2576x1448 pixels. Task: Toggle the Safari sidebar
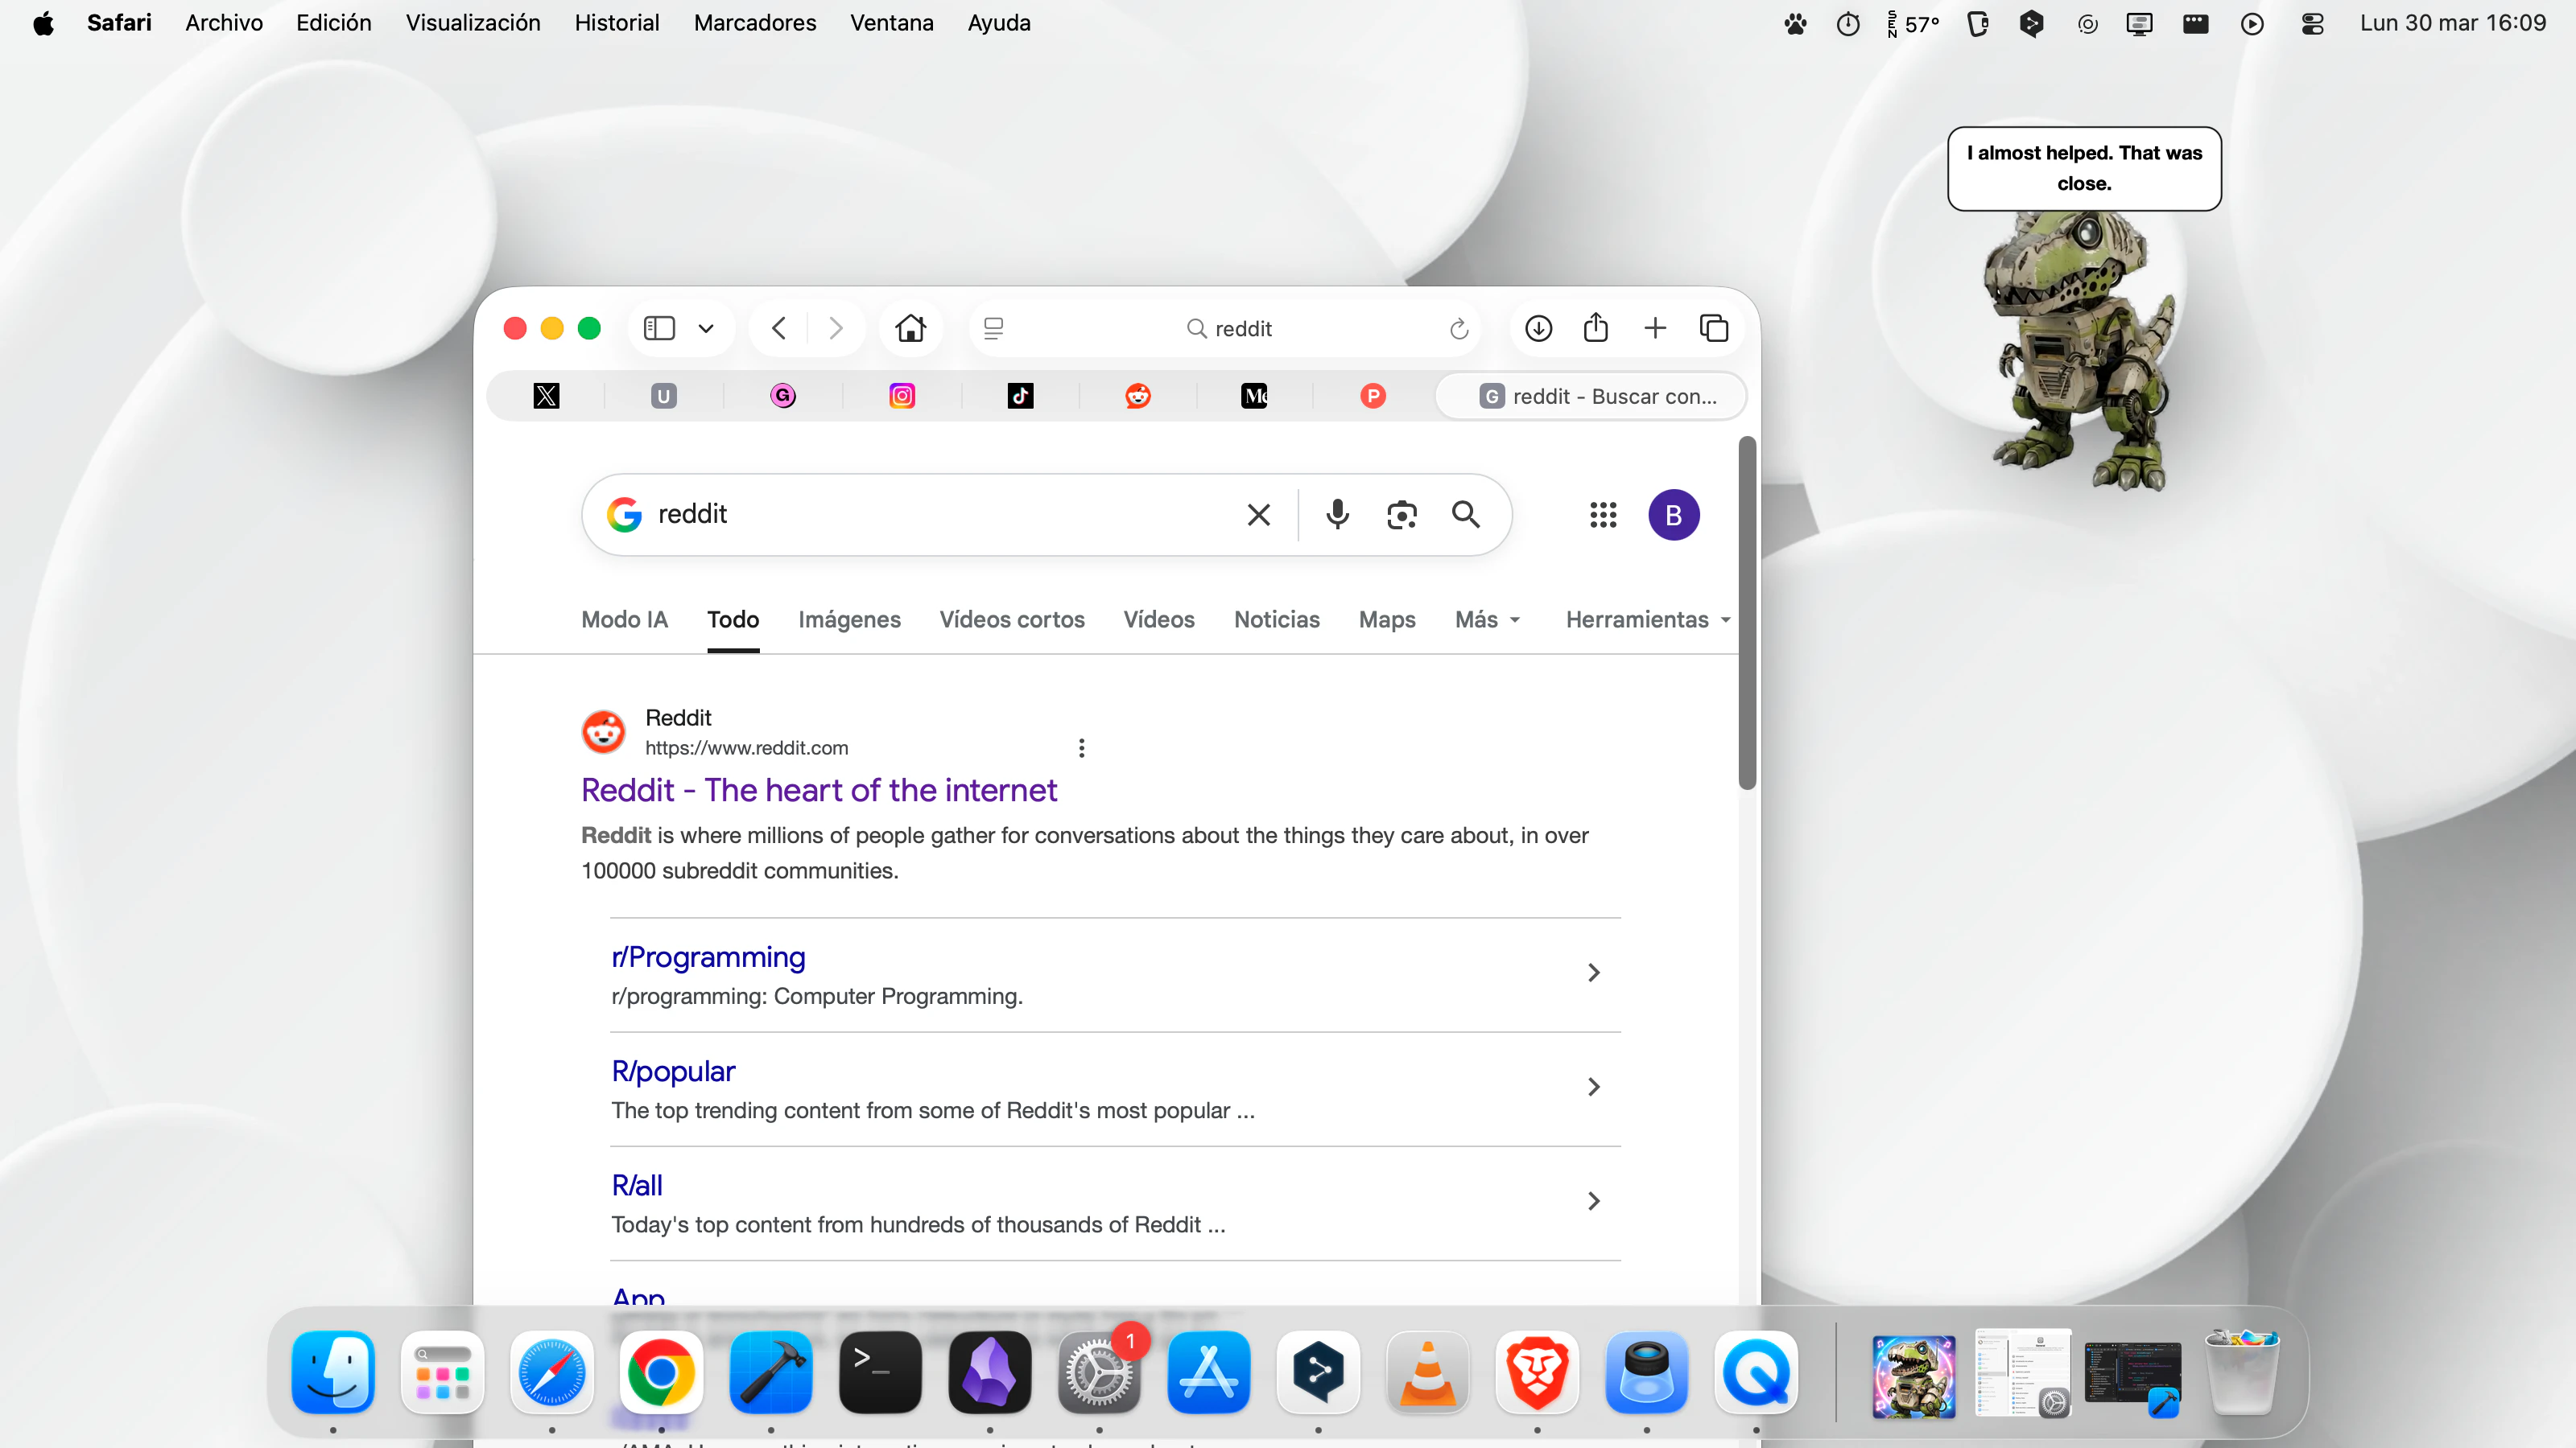[659, 327]
